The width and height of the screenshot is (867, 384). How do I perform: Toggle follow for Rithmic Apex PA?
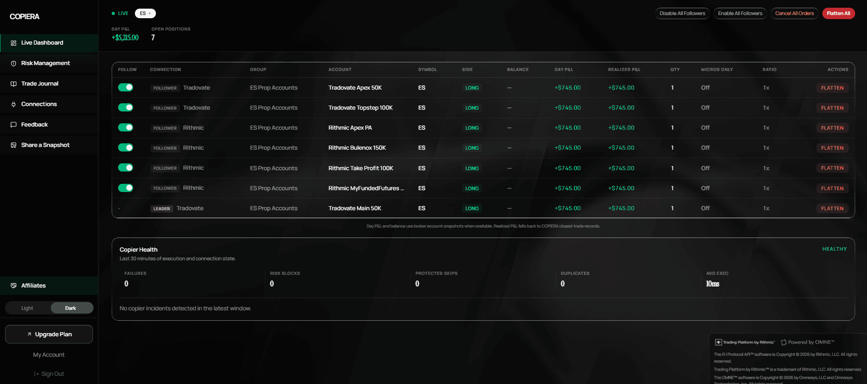125,127
